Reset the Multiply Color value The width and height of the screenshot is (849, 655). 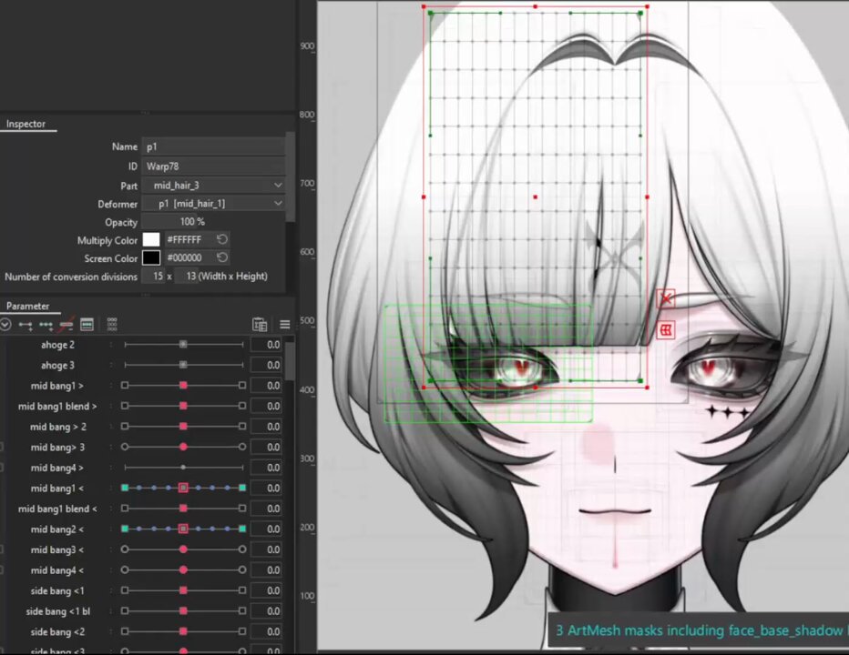click(222, 239)
